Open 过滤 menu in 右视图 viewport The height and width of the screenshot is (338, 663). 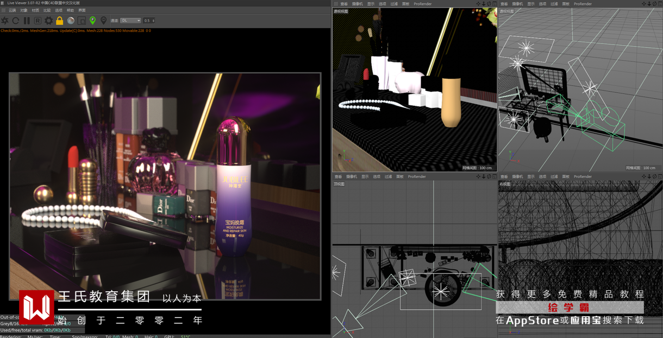coord(554,176)
